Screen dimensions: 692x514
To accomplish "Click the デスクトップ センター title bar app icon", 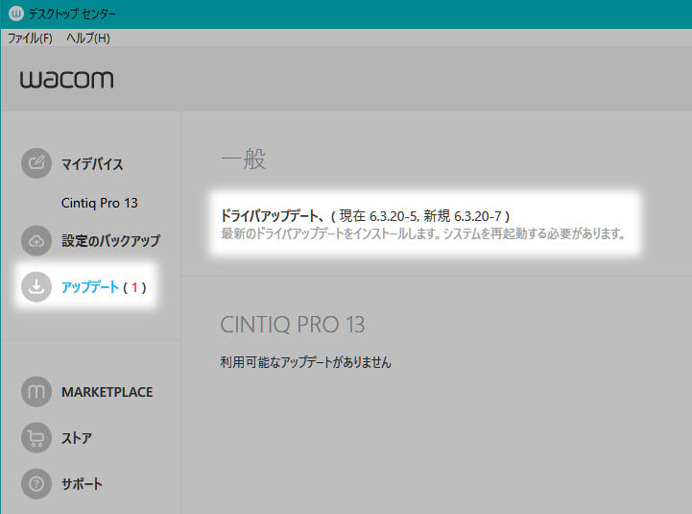I will click(16, 13).
